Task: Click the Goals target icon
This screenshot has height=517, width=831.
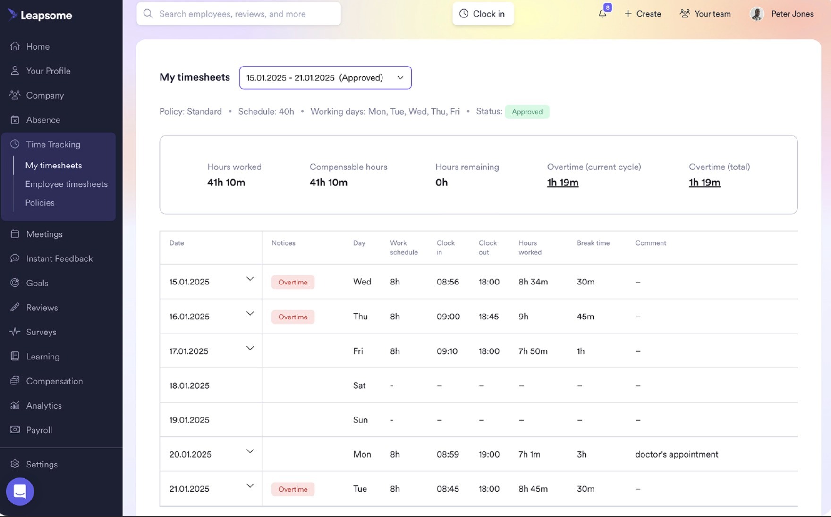Action: pyautogui.click(x=15, y=283)
